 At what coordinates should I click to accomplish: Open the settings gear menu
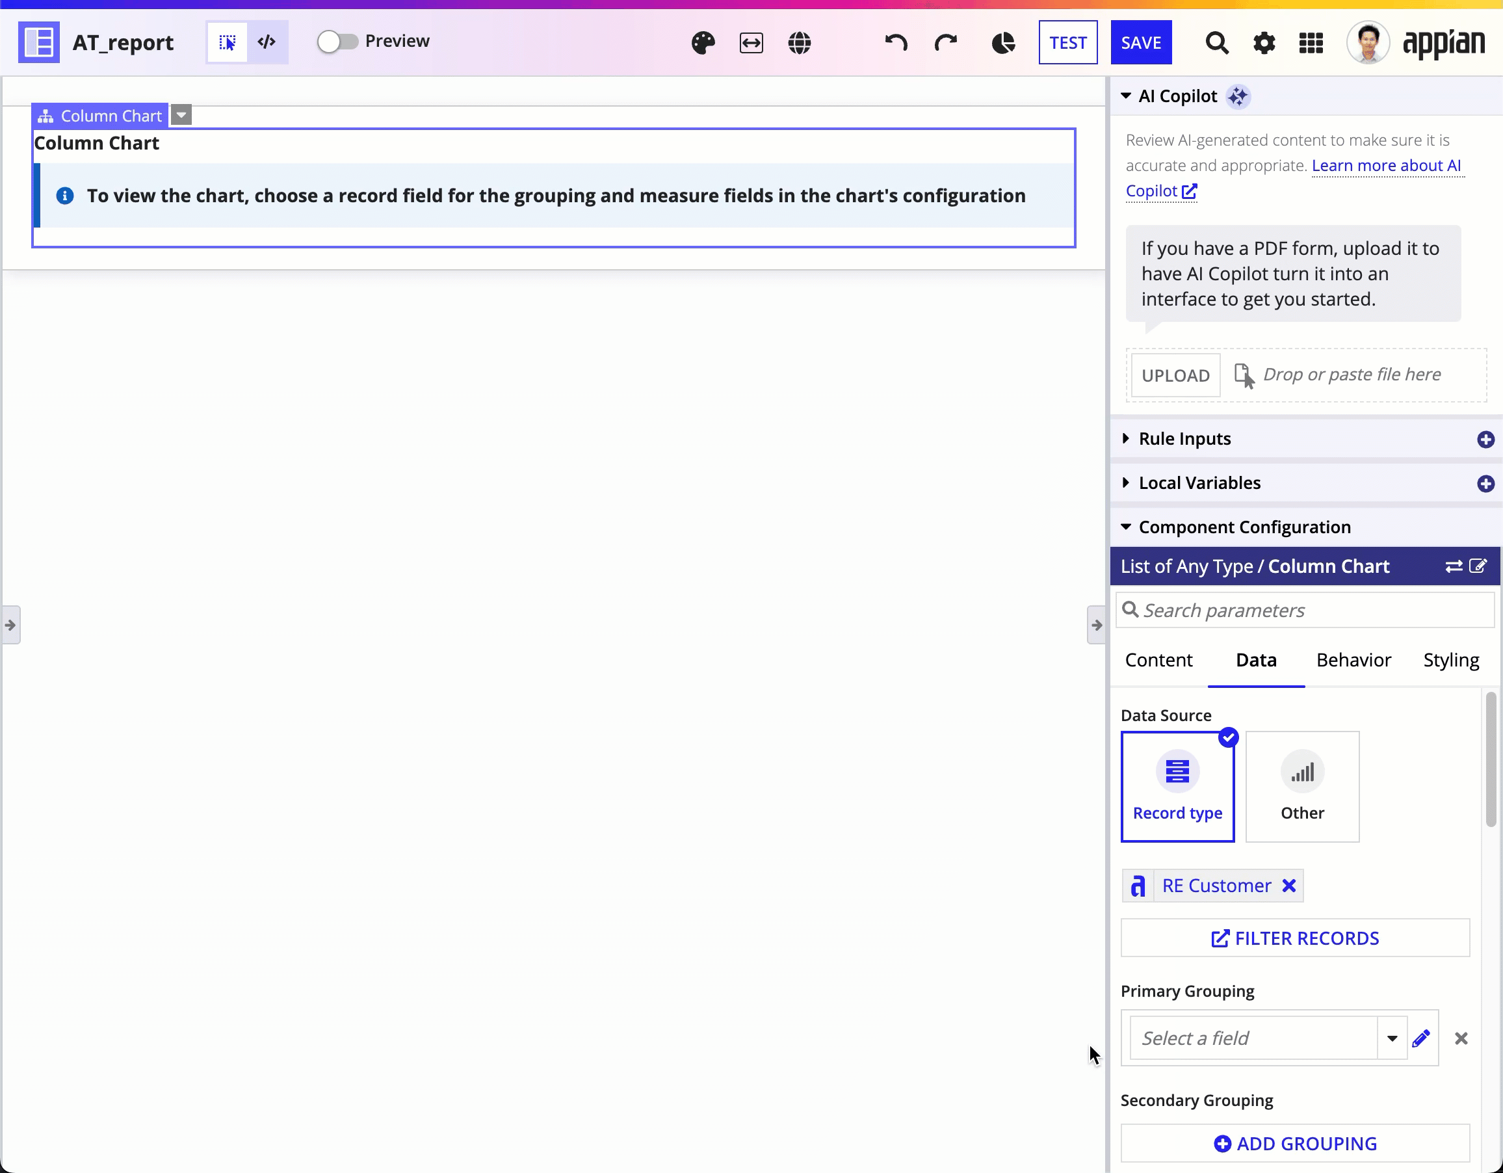tap(1264, 43)
